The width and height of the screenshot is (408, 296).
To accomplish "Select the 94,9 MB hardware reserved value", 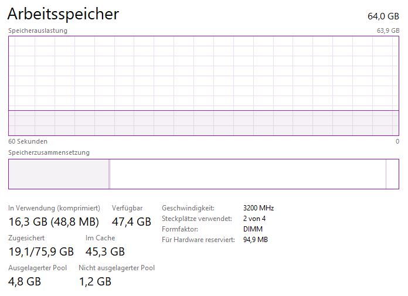I will (255, 240).
